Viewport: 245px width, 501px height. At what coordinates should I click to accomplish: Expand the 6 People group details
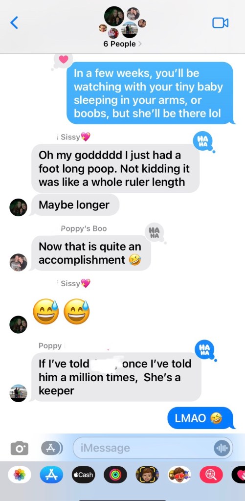click(x=122, y=44)
